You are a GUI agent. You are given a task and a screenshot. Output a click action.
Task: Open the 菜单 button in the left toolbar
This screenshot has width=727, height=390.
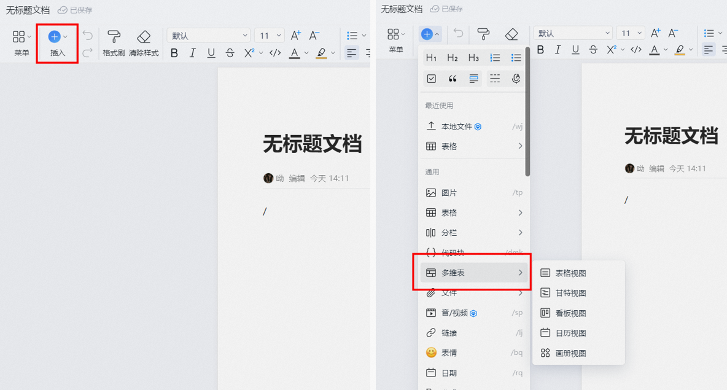click(21, 44)
